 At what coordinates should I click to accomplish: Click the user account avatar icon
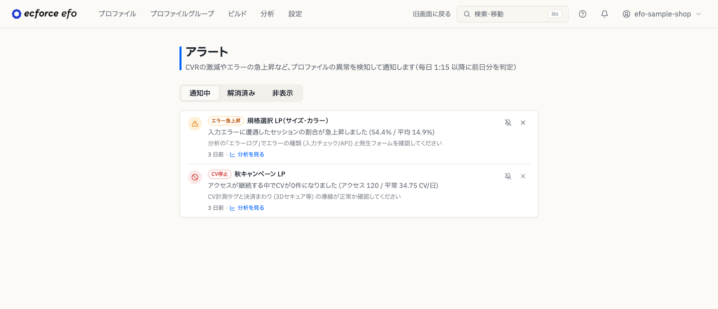click(x=626, y=14)
